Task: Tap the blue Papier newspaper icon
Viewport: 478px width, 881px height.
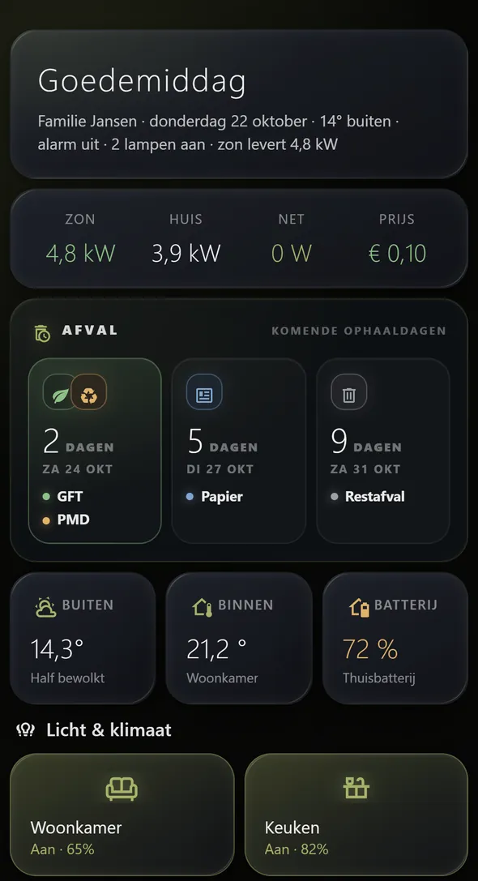Action: tap(204, 395)
